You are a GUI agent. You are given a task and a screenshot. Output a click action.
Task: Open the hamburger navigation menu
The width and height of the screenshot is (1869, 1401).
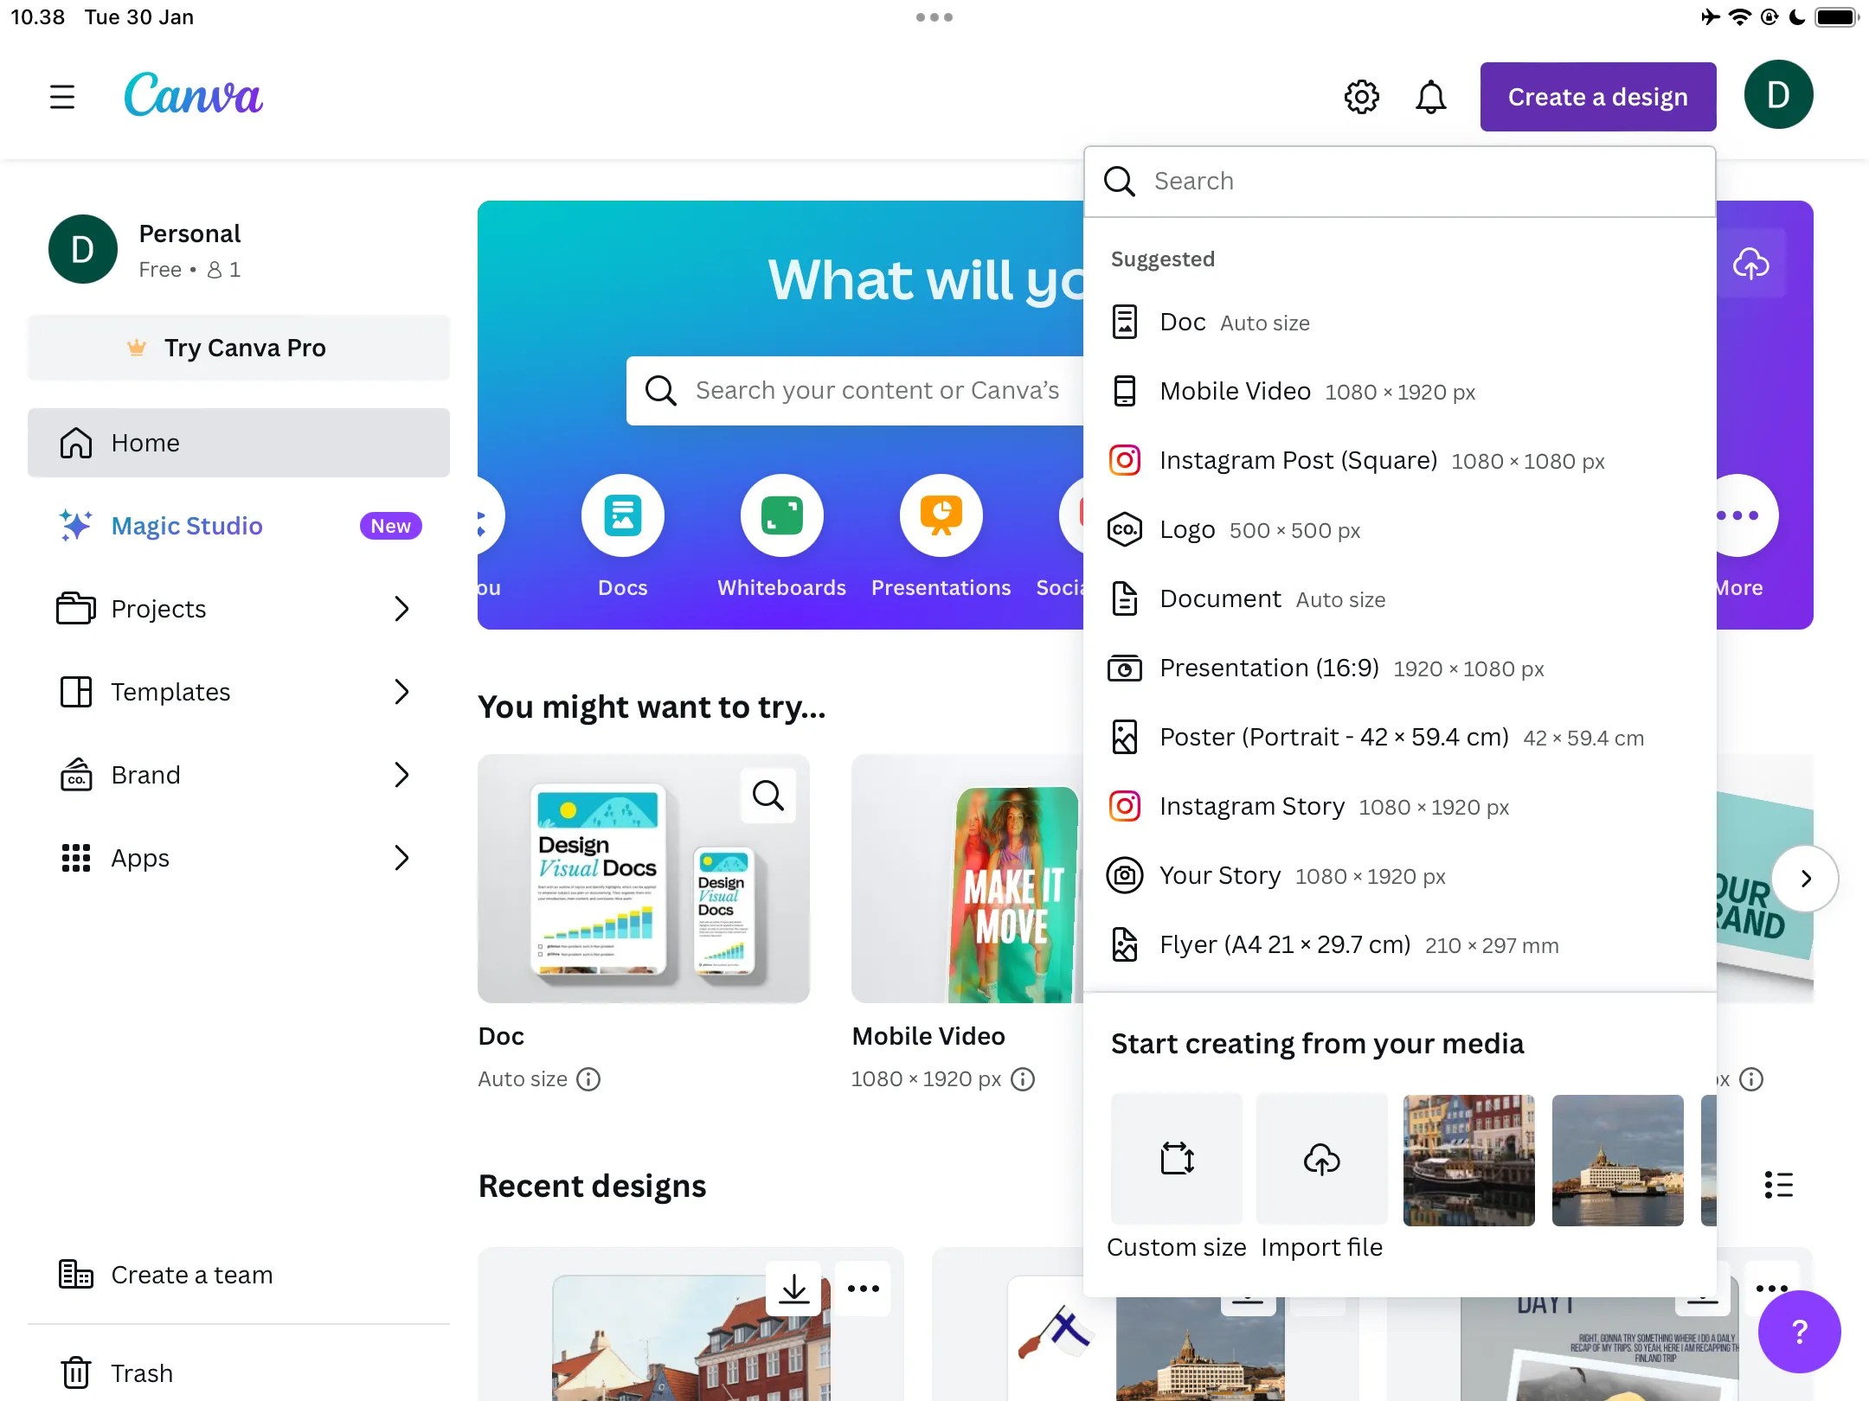coord(61,96)
